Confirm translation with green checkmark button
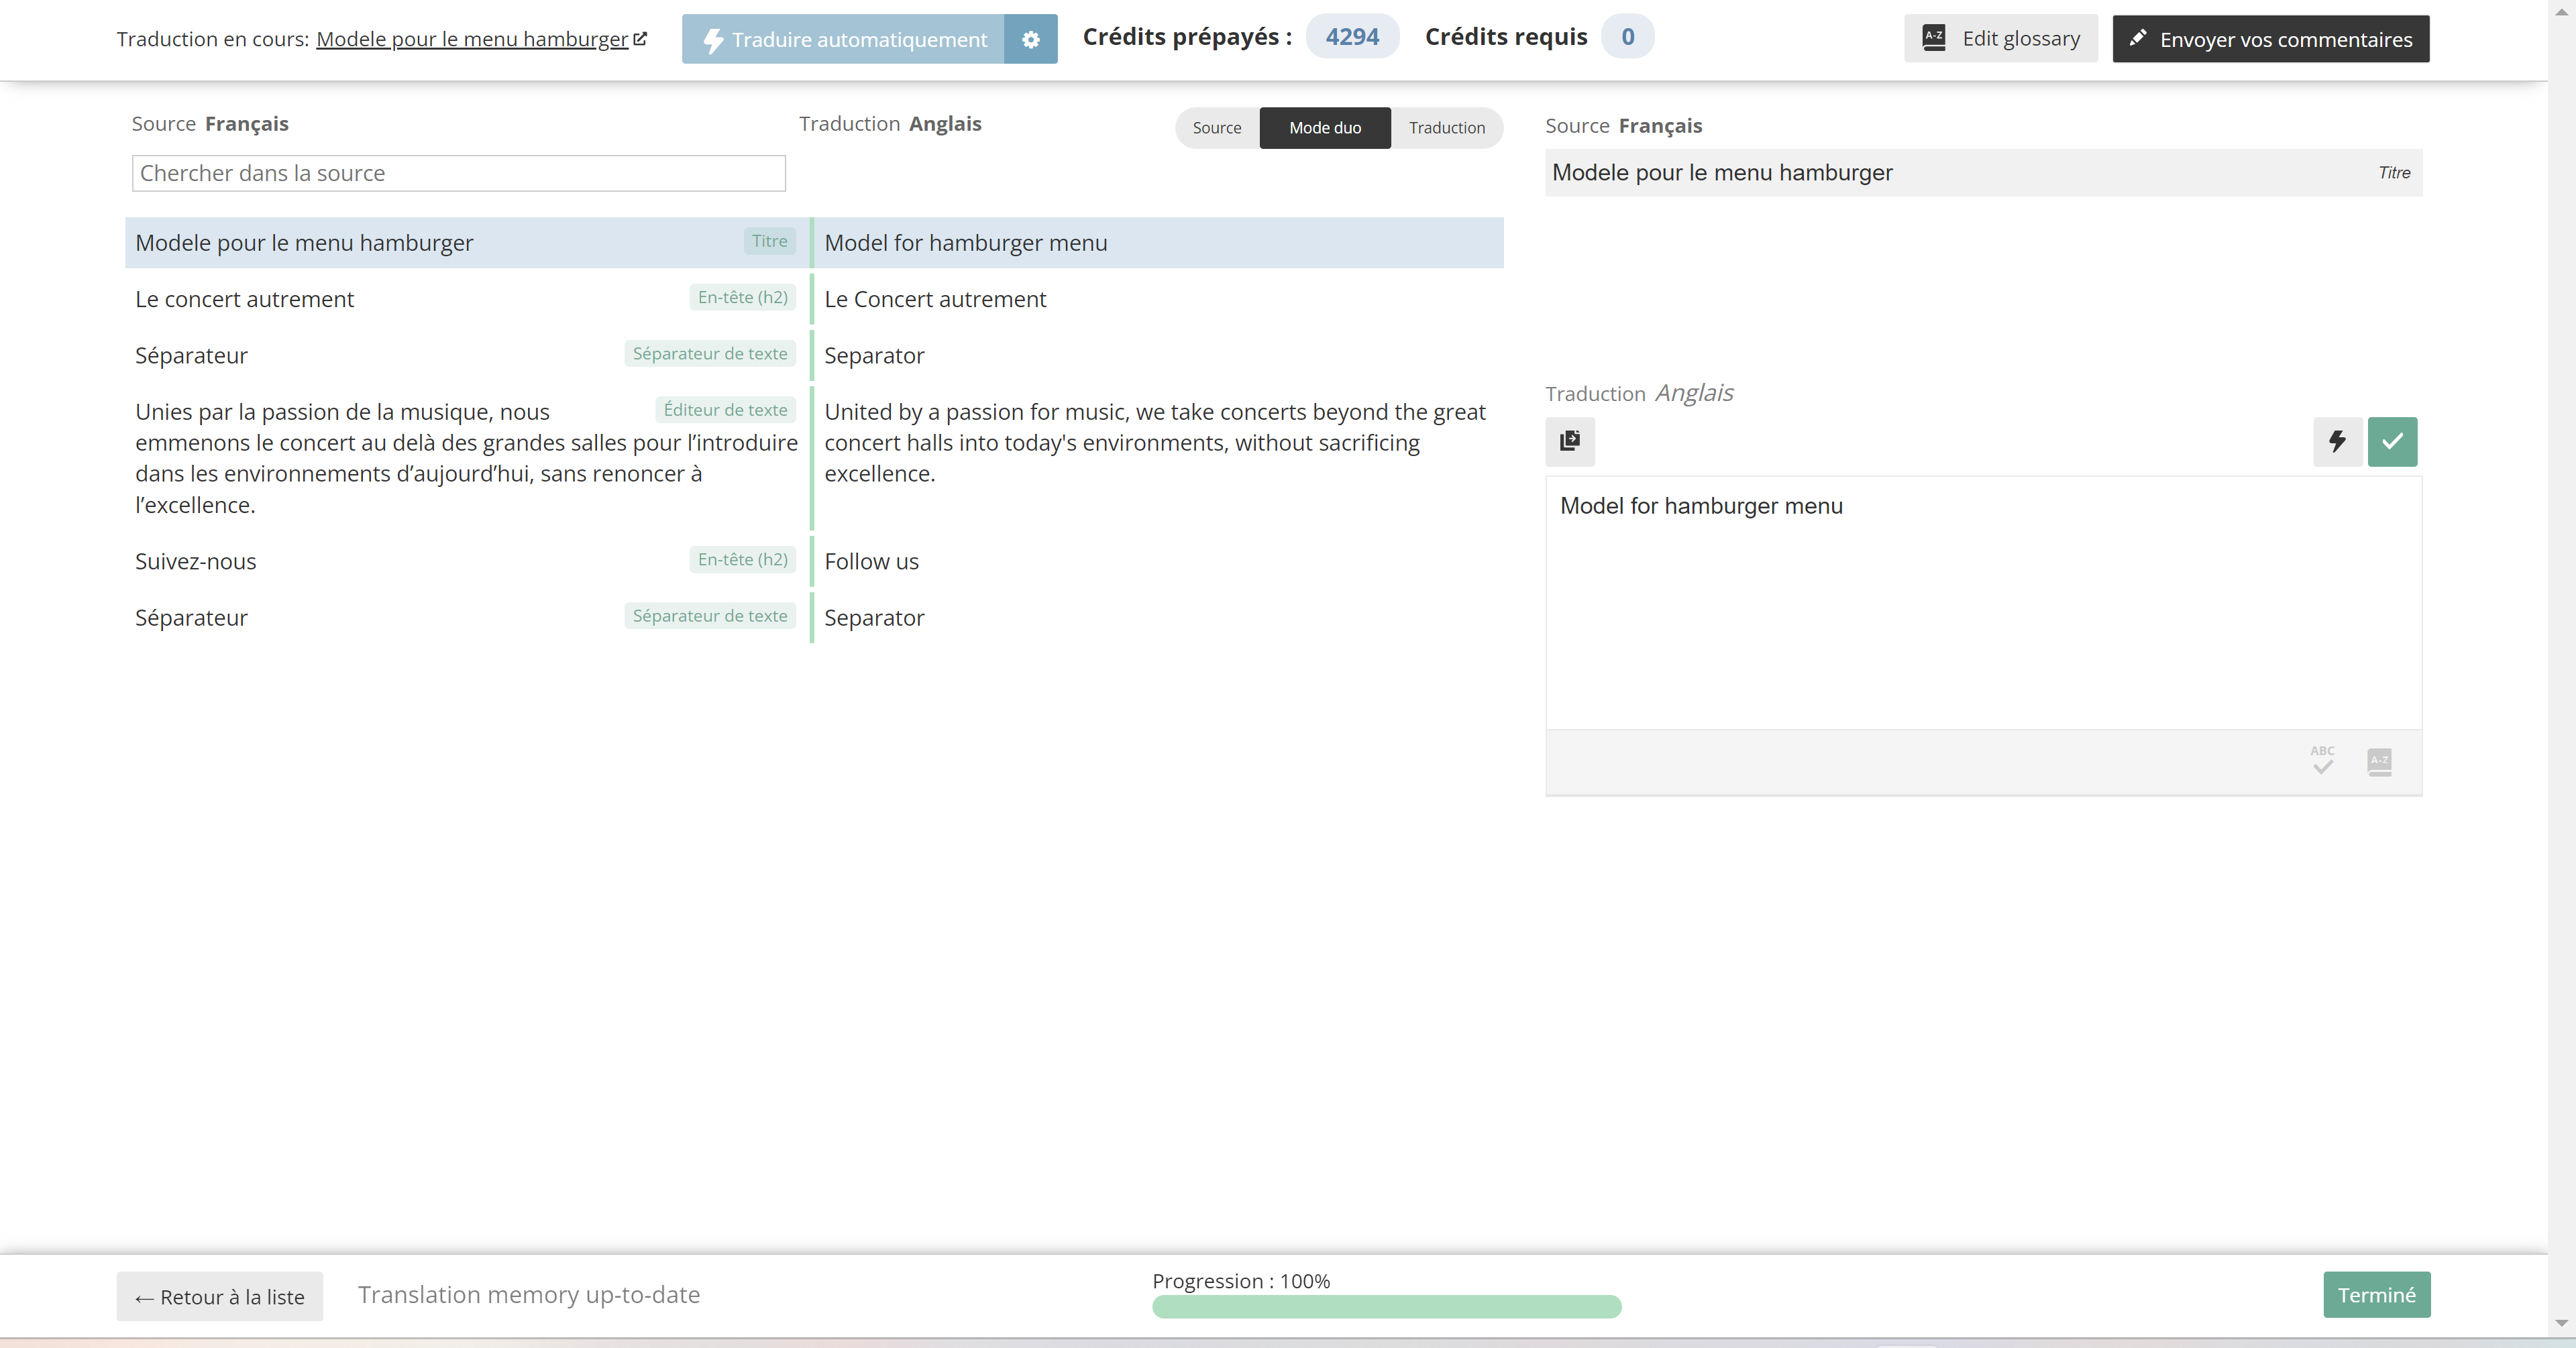2576x1348 pixels. click(2392, 441)
